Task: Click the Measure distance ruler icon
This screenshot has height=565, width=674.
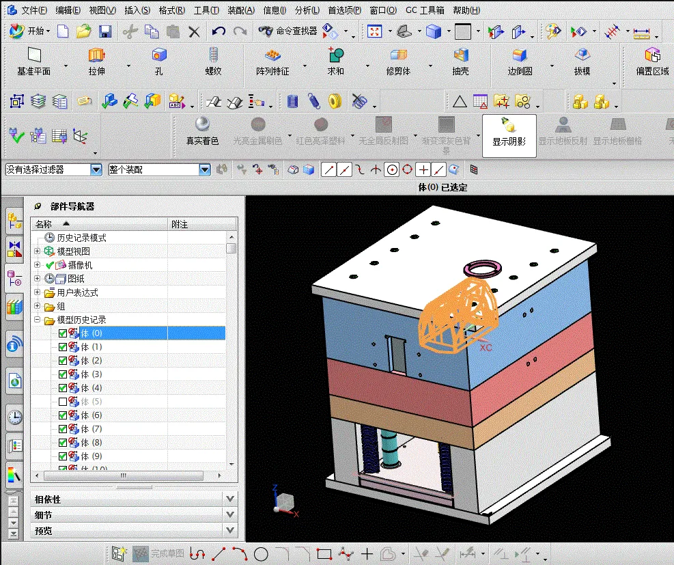Action: (x=642, y=32)
